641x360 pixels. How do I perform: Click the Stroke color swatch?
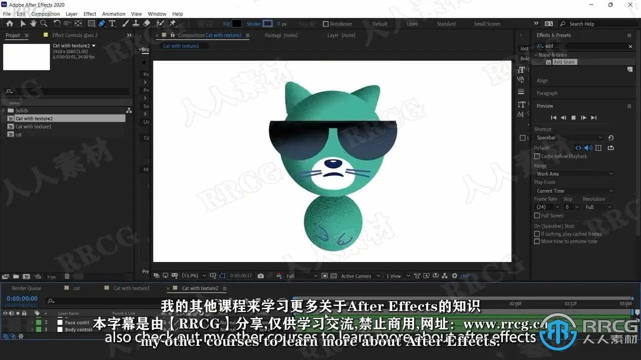pos(268,23)
